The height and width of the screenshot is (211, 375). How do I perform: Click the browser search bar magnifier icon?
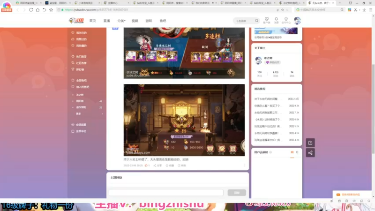pos(342,10)
